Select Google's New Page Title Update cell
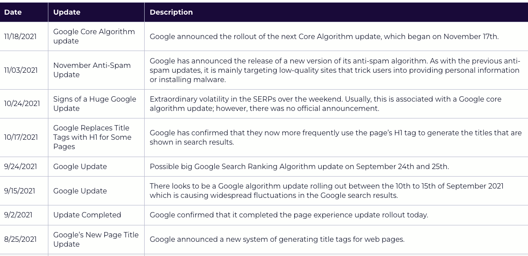The width and height of the screenshot is (528, 256). click(96, 240)
